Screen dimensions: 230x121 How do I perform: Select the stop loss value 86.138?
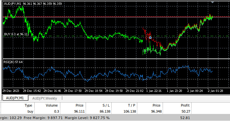[x=105, y=111]
